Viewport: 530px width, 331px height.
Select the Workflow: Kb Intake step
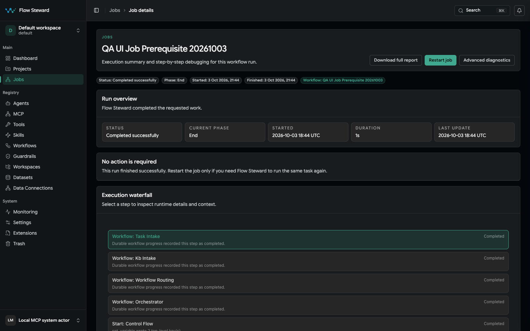308,261
